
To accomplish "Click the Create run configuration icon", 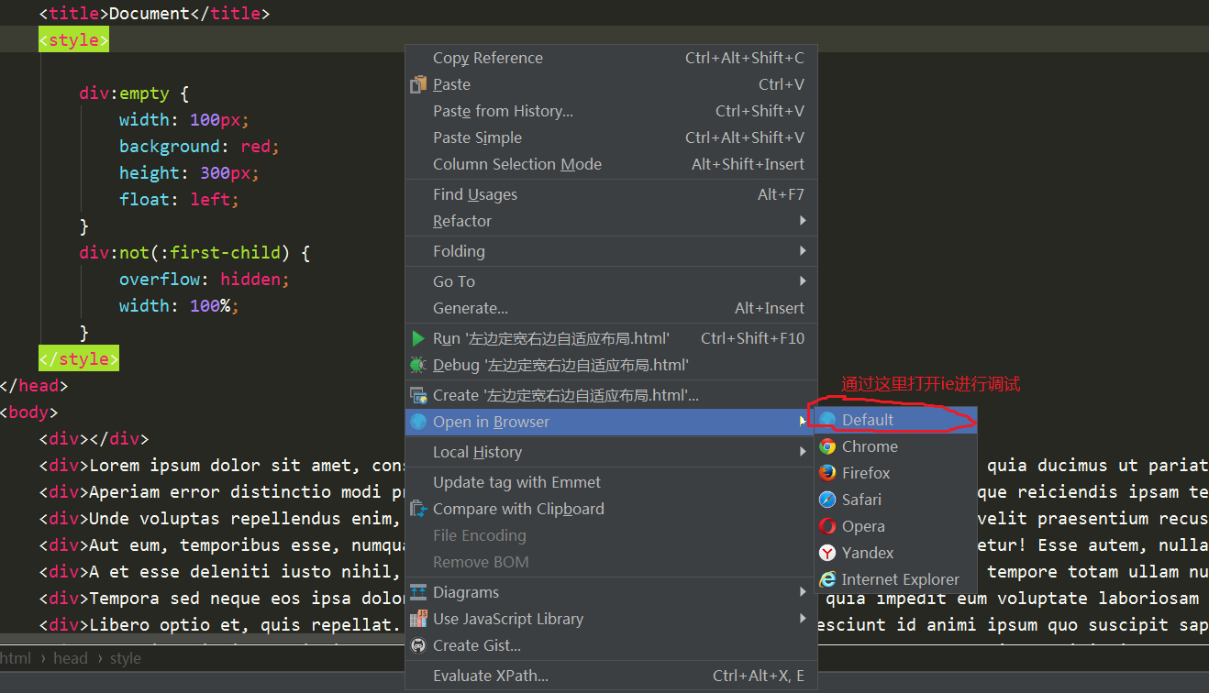I will click(x=418, y=395).
